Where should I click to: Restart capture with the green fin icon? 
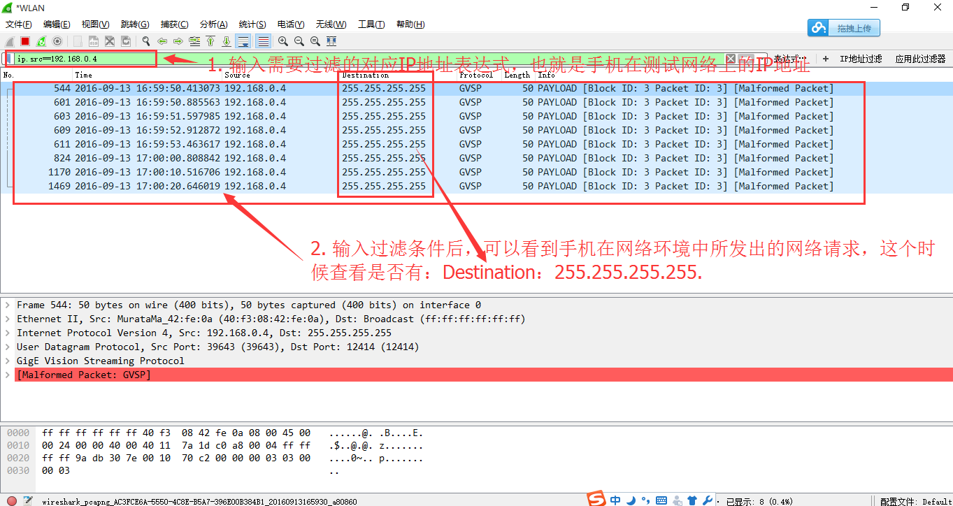41,41
